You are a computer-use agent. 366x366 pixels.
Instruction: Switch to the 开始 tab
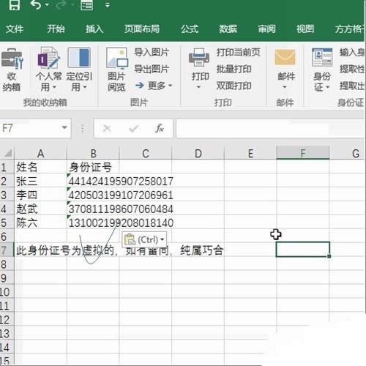pos(56,29)
